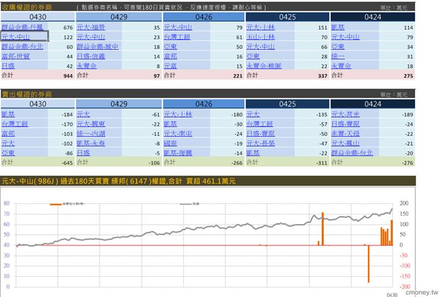Open 台灣工銀 link valued 61 in buyers
This screenshot has height=297, width=441.
177,36
